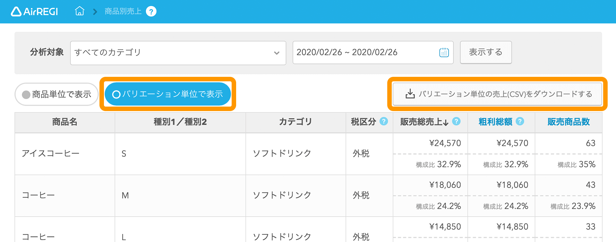
Task: Open help icon next to 粗利総額
Action: tap(520, 121)
